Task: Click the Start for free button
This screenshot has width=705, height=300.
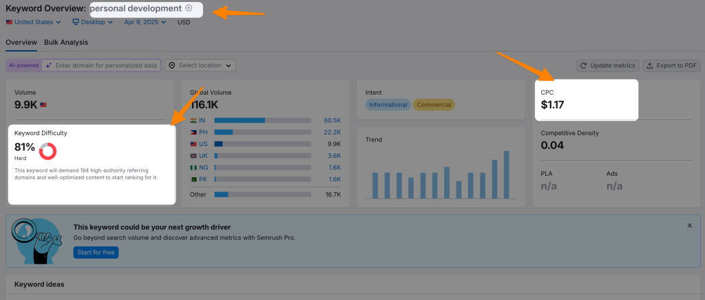Action: click(x=96, y=253)
